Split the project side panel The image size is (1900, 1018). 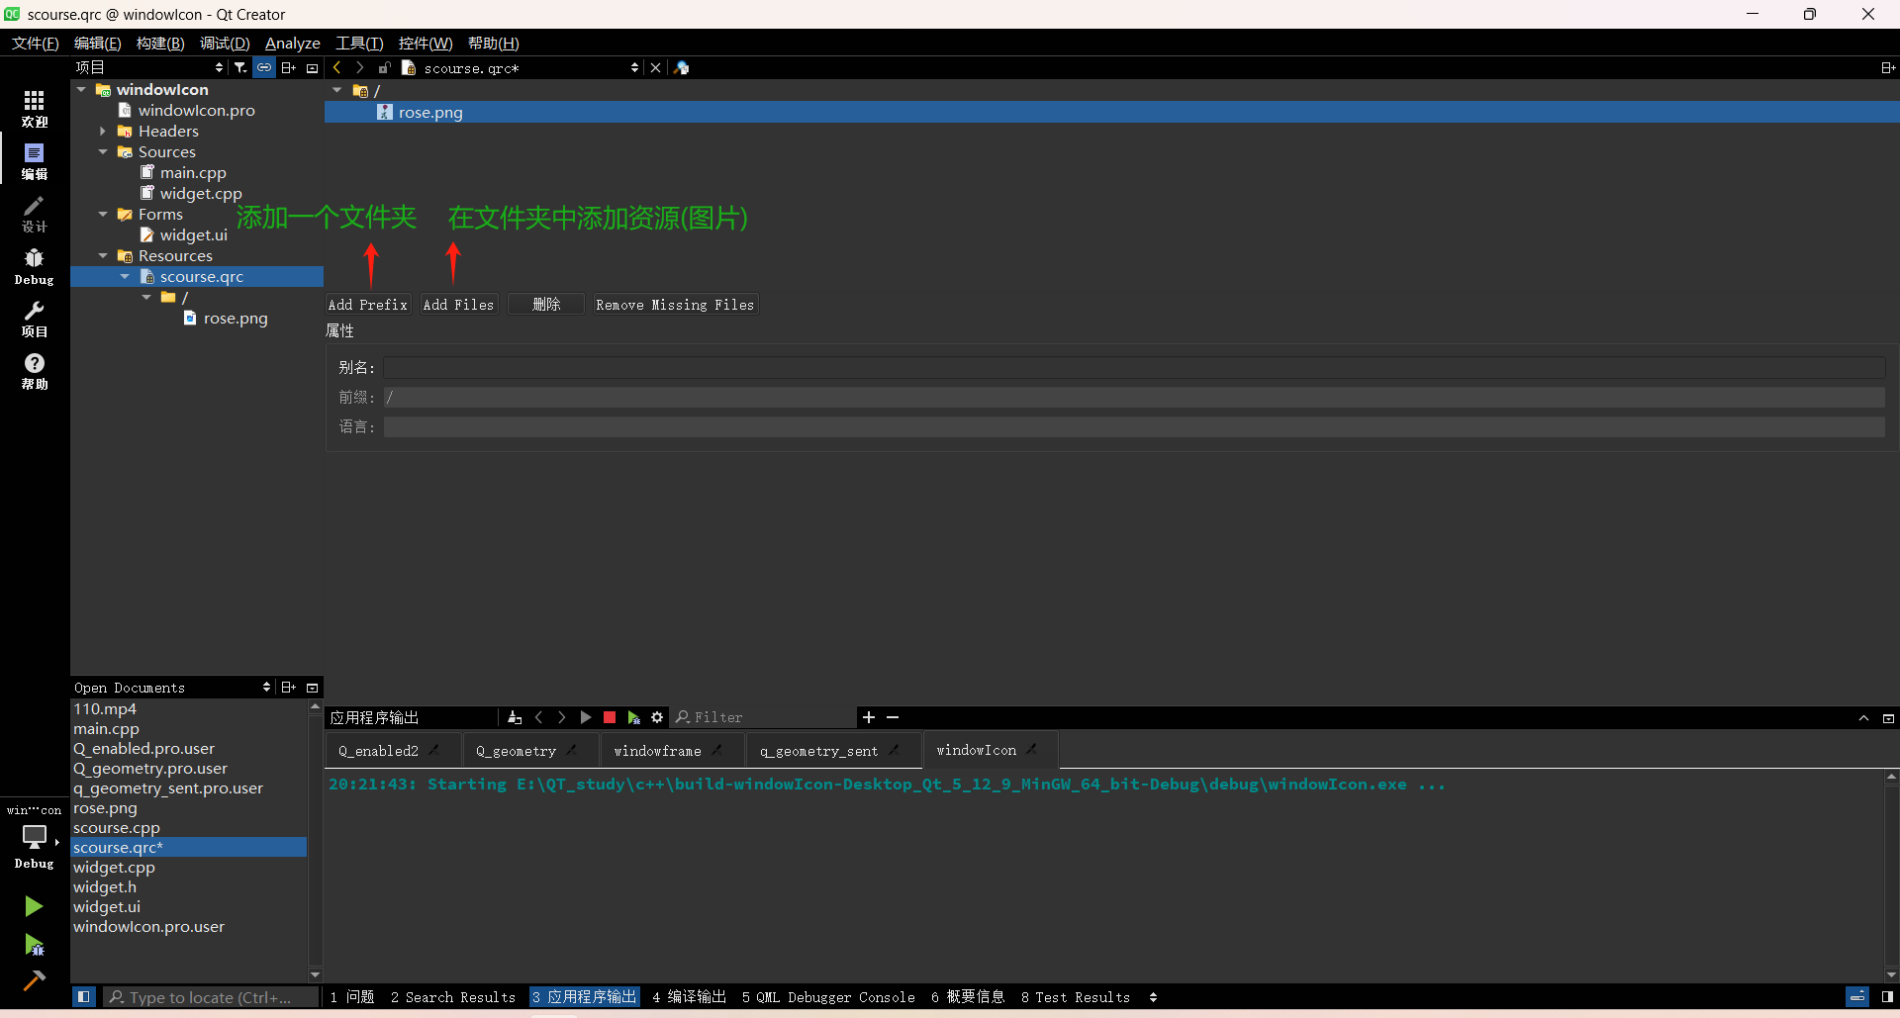point(289,67)
